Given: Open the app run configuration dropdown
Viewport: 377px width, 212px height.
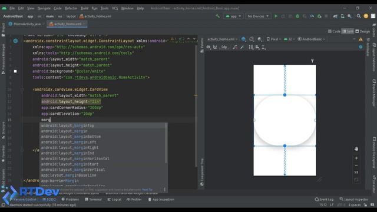Looking at the screenshot, I should click(x=233, y=16).
